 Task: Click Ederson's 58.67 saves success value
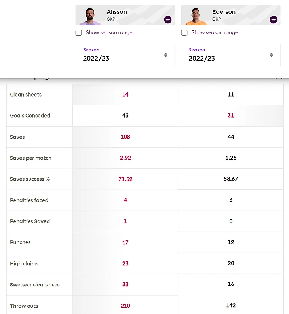click(231, 179)
